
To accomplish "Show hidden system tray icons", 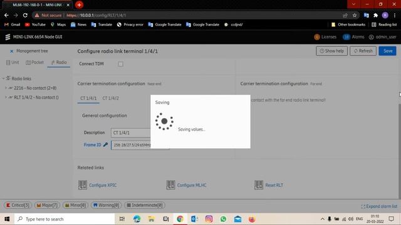I will tap(323, 219).
